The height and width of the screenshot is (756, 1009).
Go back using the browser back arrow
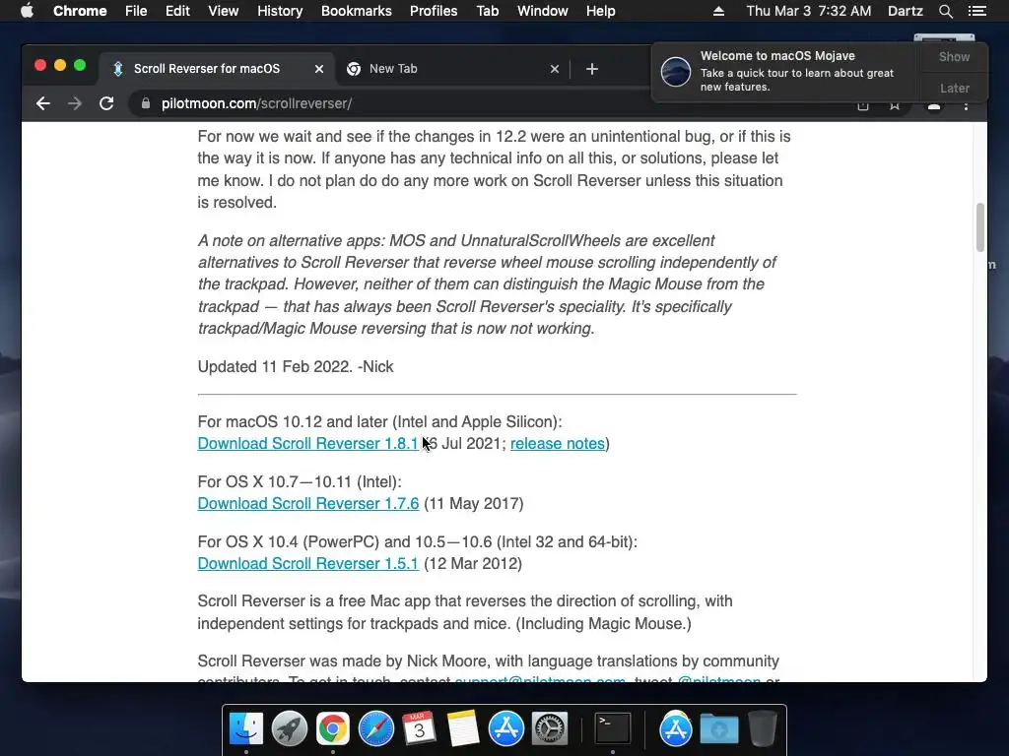(x=43, y=103)
